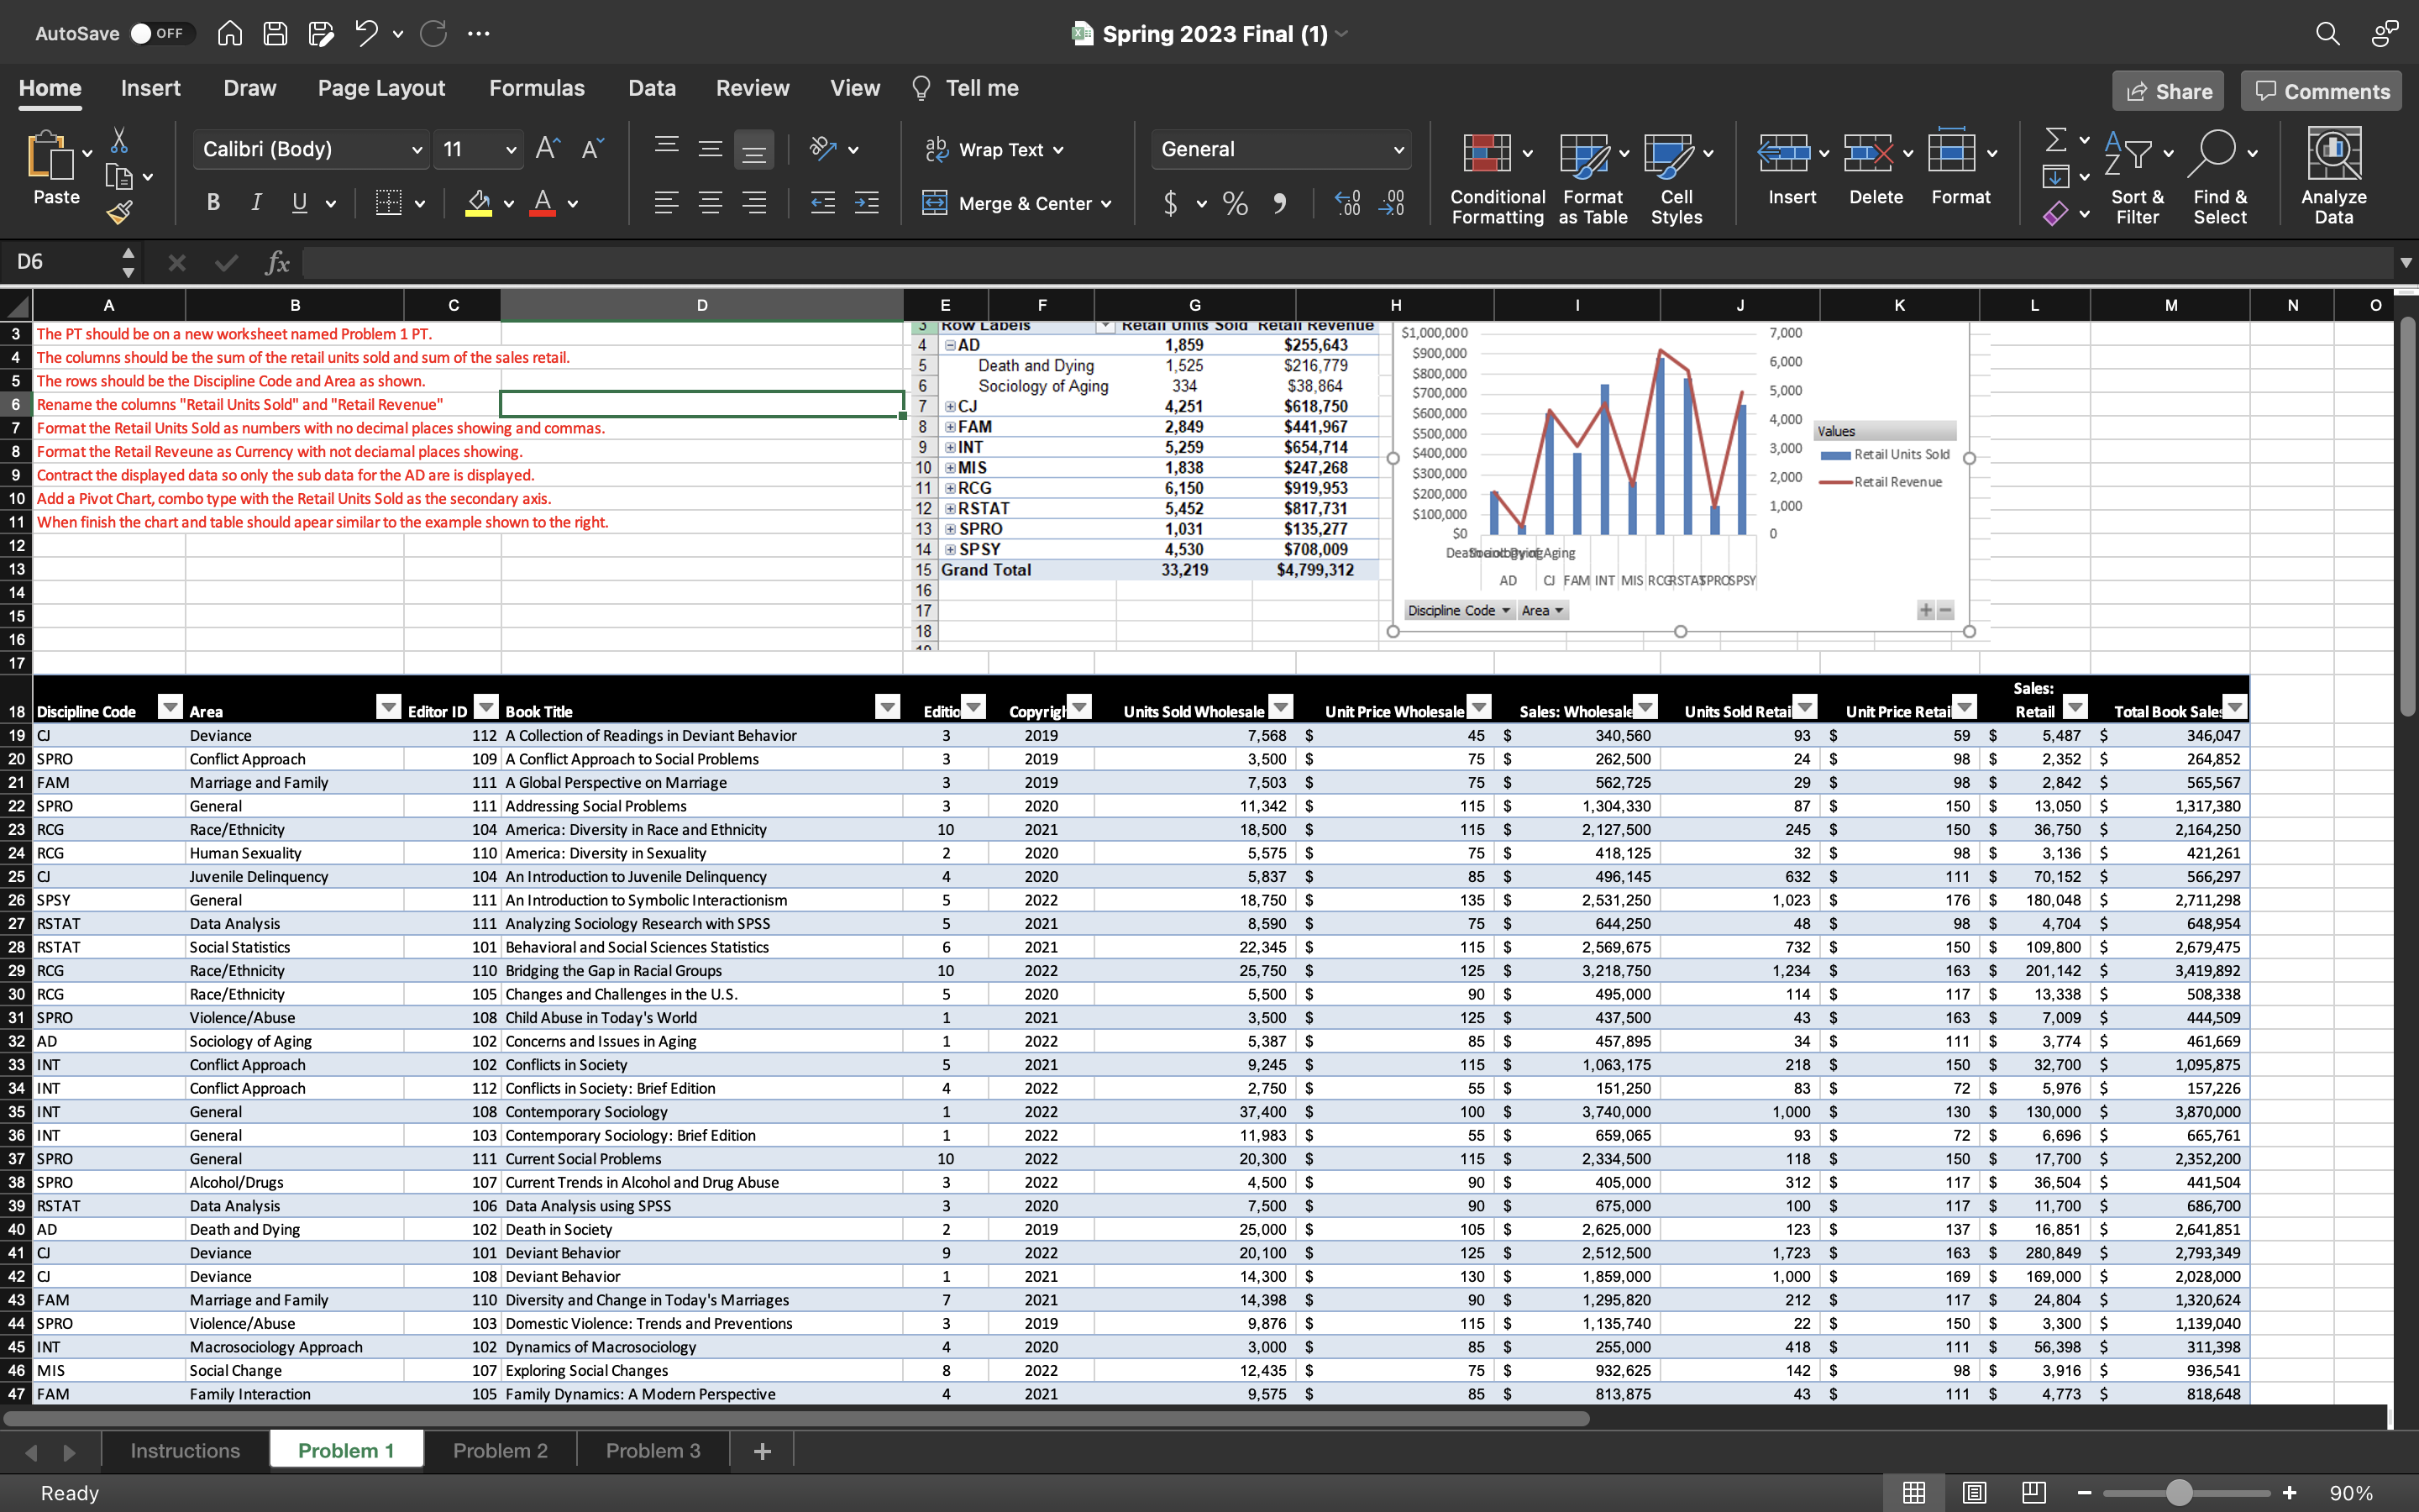Switch to Page Layout view in status bar
Image resolution: width=2419 pixels, height=1512 pixels.
pos(1973,1492)
